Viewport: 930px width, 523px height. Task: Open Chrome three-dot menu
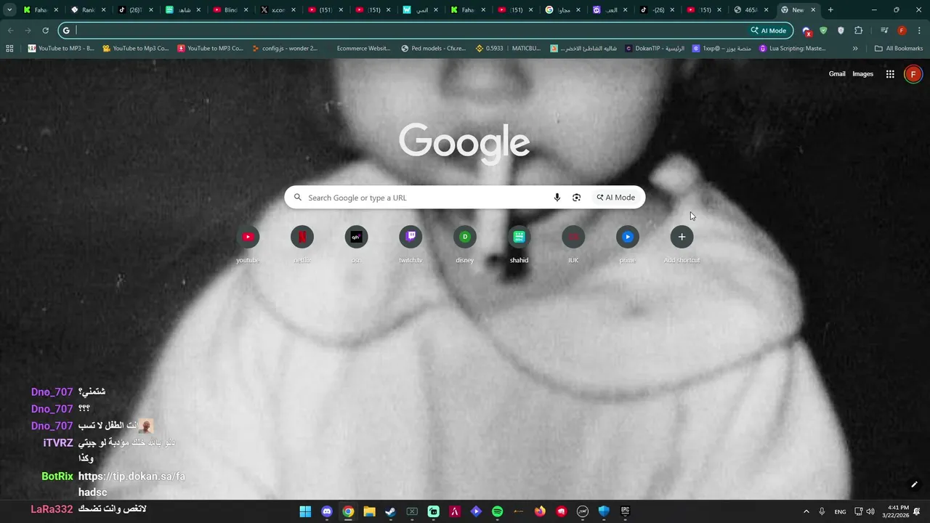(919, 31)
